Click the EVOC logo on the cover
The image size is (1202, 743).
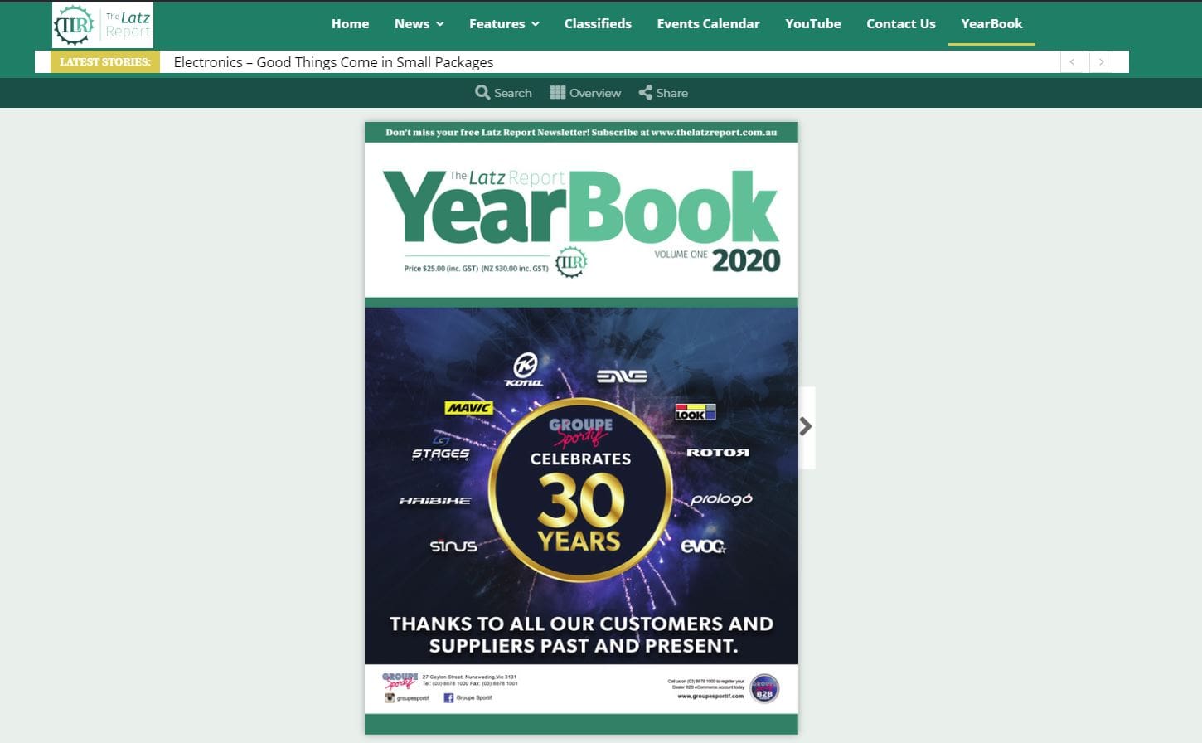(x=703, y=546)
